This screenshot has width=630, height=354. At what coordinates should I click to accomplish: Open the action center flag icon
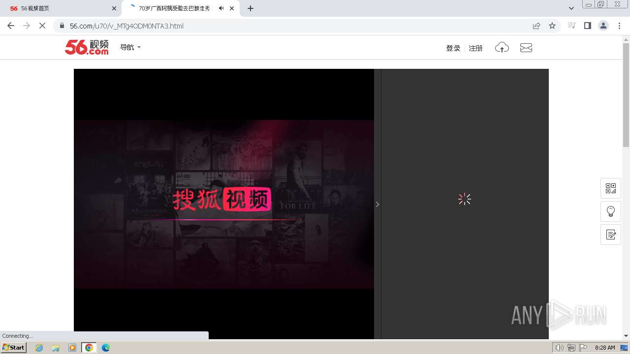583,348
